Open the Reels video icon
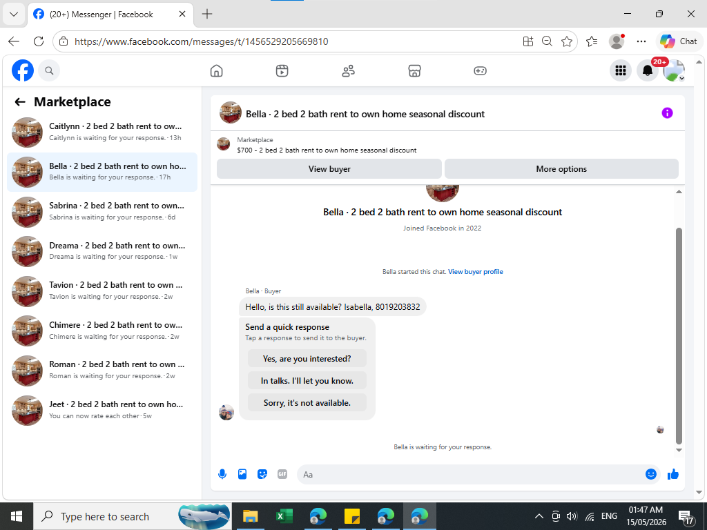707x530 pixels. tap(282, 71)
